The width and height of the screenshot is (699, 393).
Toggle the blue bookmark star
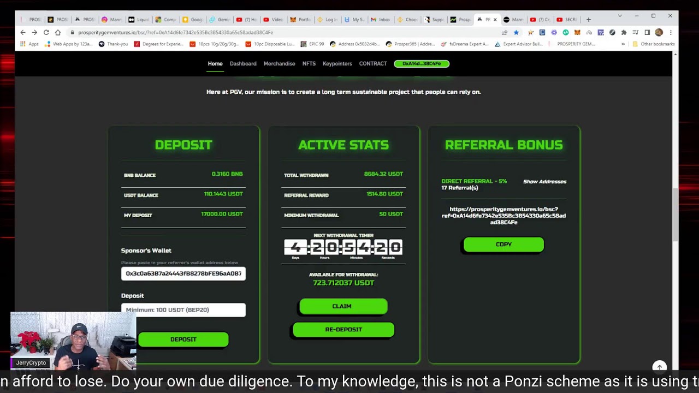tap(516, 32)
